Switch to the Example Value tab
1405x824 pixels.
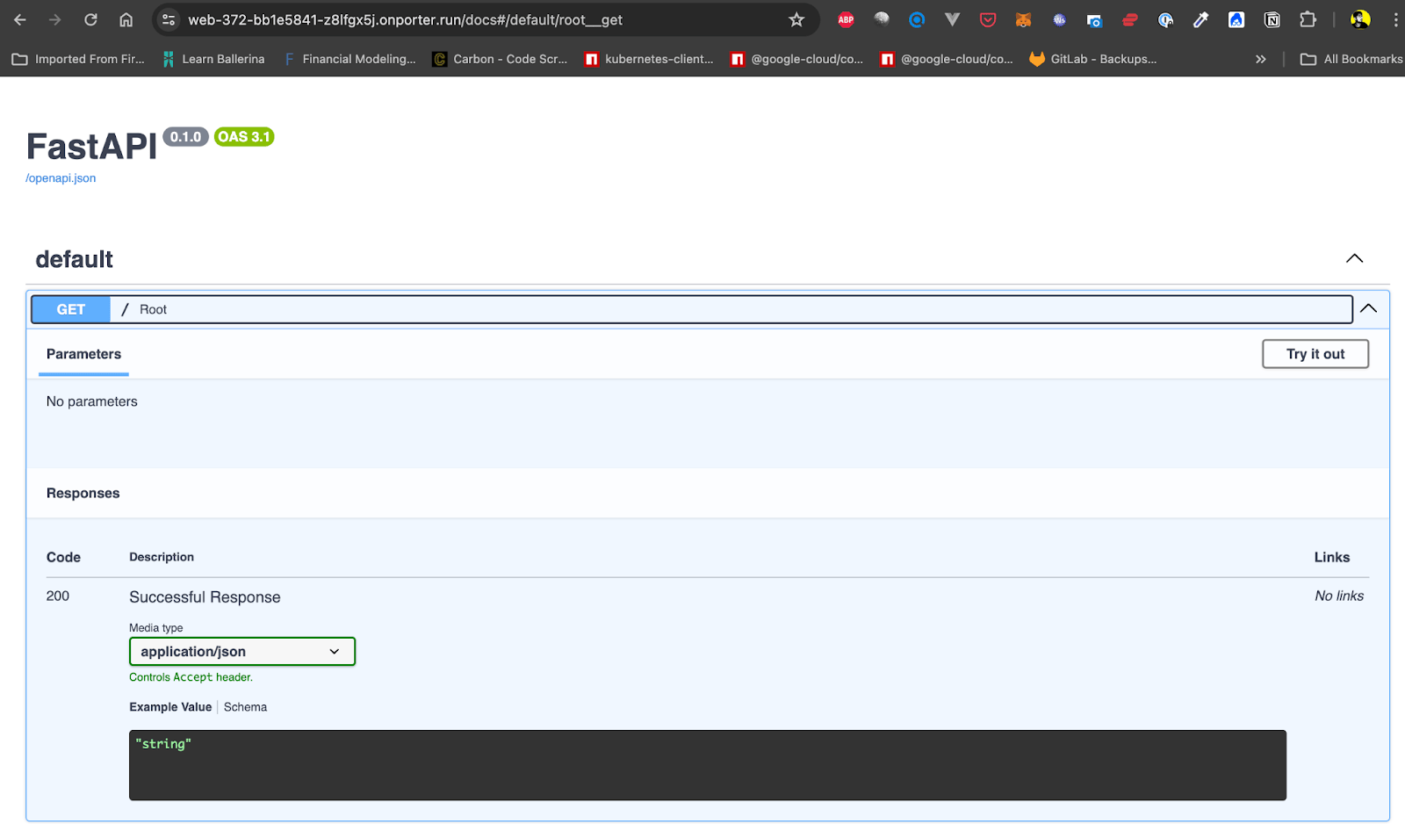pyautogui.click(x=170, y=707)
